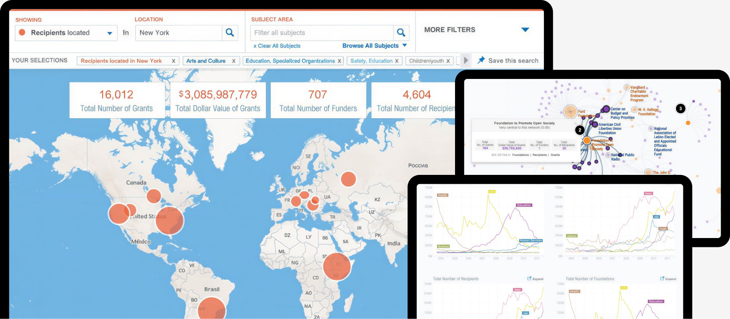
Task: Click the Subject Area search magnifier icon
Action: point(401,33)
